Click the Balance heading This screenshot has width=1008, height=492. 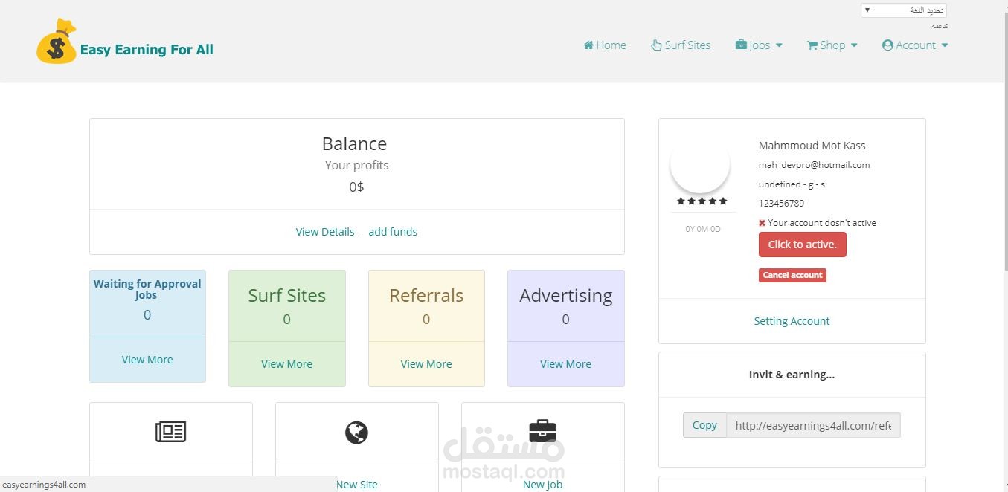coord(354,143)
